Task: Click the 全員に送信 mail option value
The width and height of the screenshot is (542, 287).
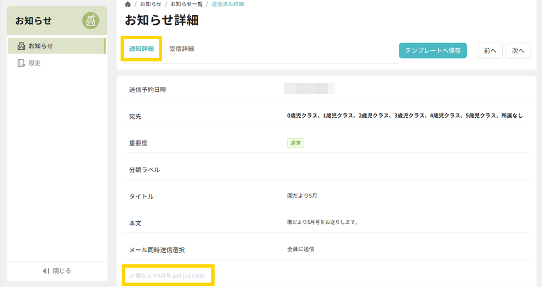Action: (300, 249)
